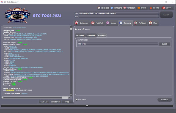This screenshot has width=176, height=113.
Task: Click the horizontal scrollbar thumb in log
Action: tap(65, 97)
